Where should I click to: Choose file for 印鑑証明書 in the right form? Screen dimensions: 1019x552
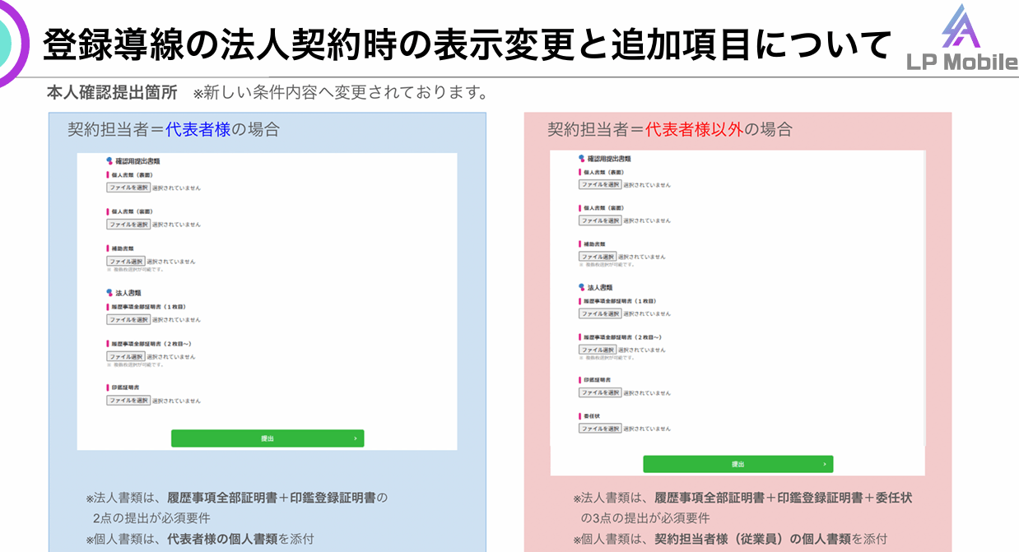(x=600, y=392)
